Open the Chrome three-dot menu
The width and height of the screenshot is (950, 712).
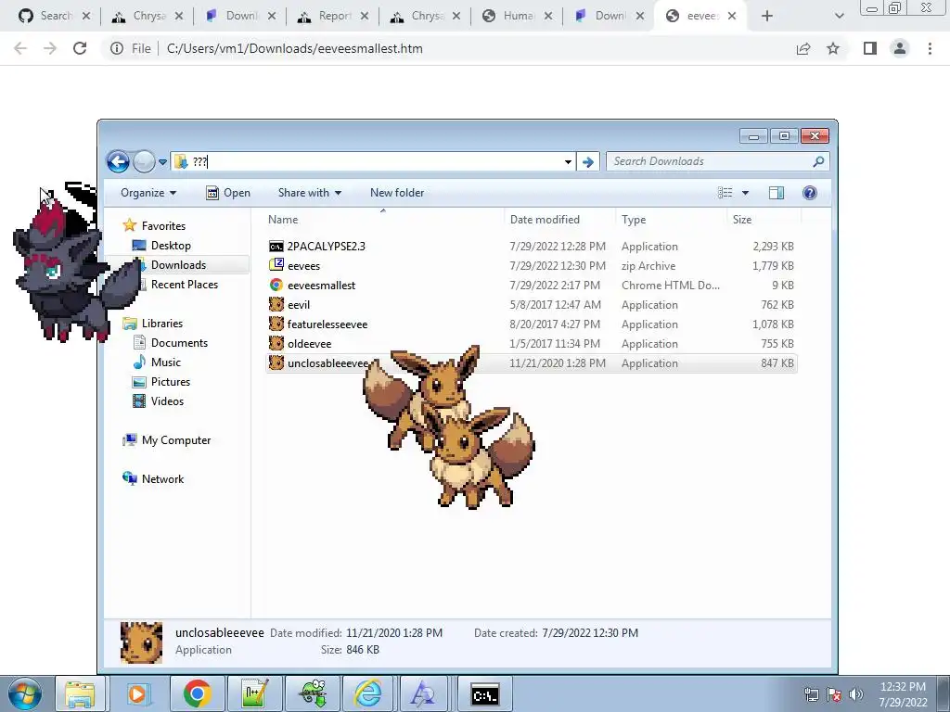coord(930,48)
